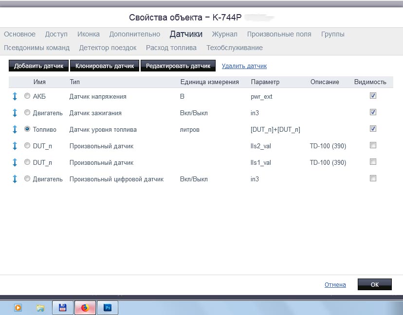
Task: Click the reorder arrows for the Топливо sensor
Action: coord(15,129)
